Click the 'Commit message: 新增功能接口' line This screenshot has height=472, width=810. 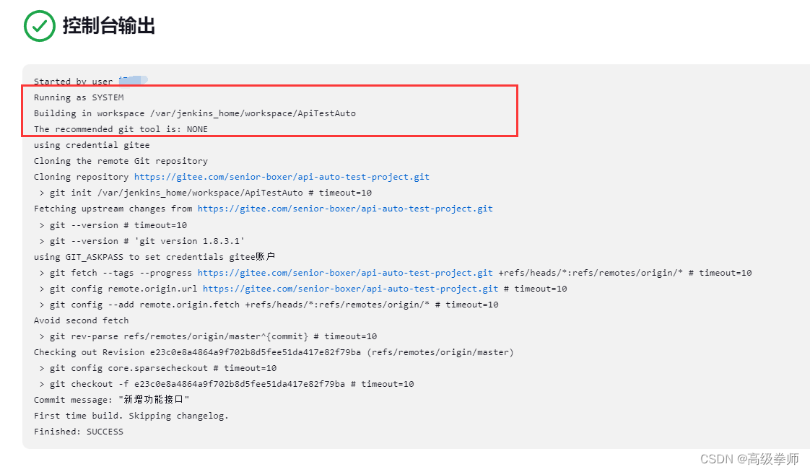pos(112,400)
